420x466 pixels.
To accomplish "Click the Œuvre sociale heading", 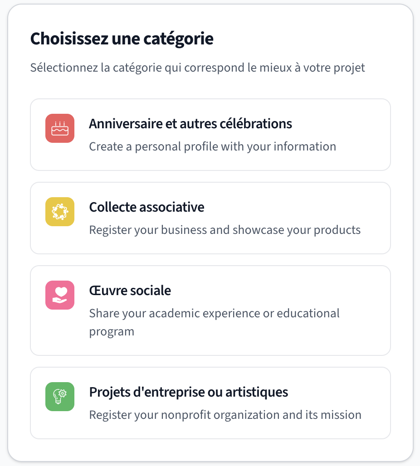I will (130, 290).
